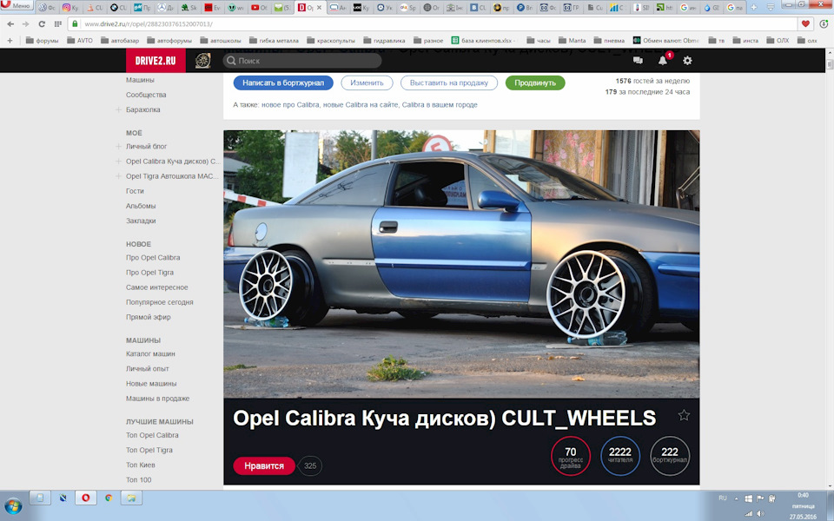834x521 pixels.
Task: Open the форумы bookmarks folder
Action: pos(42,41)
